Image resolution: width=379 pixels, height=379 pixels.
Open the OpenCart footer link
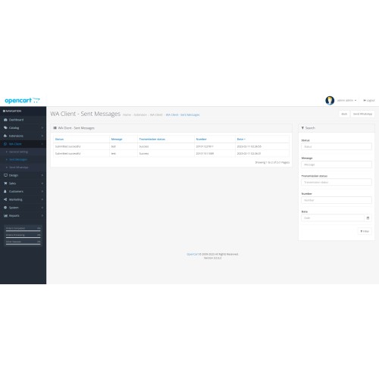(x=193, y=254)
